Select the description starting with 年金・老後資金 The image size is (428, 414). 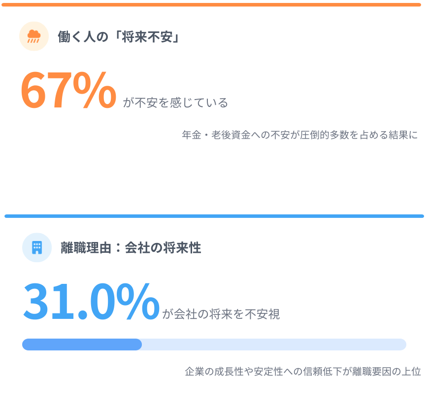click(x=299, y=135)
